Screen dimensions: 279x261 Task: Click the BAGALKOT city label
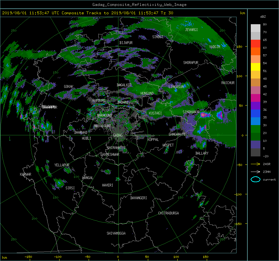[x=124, y=85]
